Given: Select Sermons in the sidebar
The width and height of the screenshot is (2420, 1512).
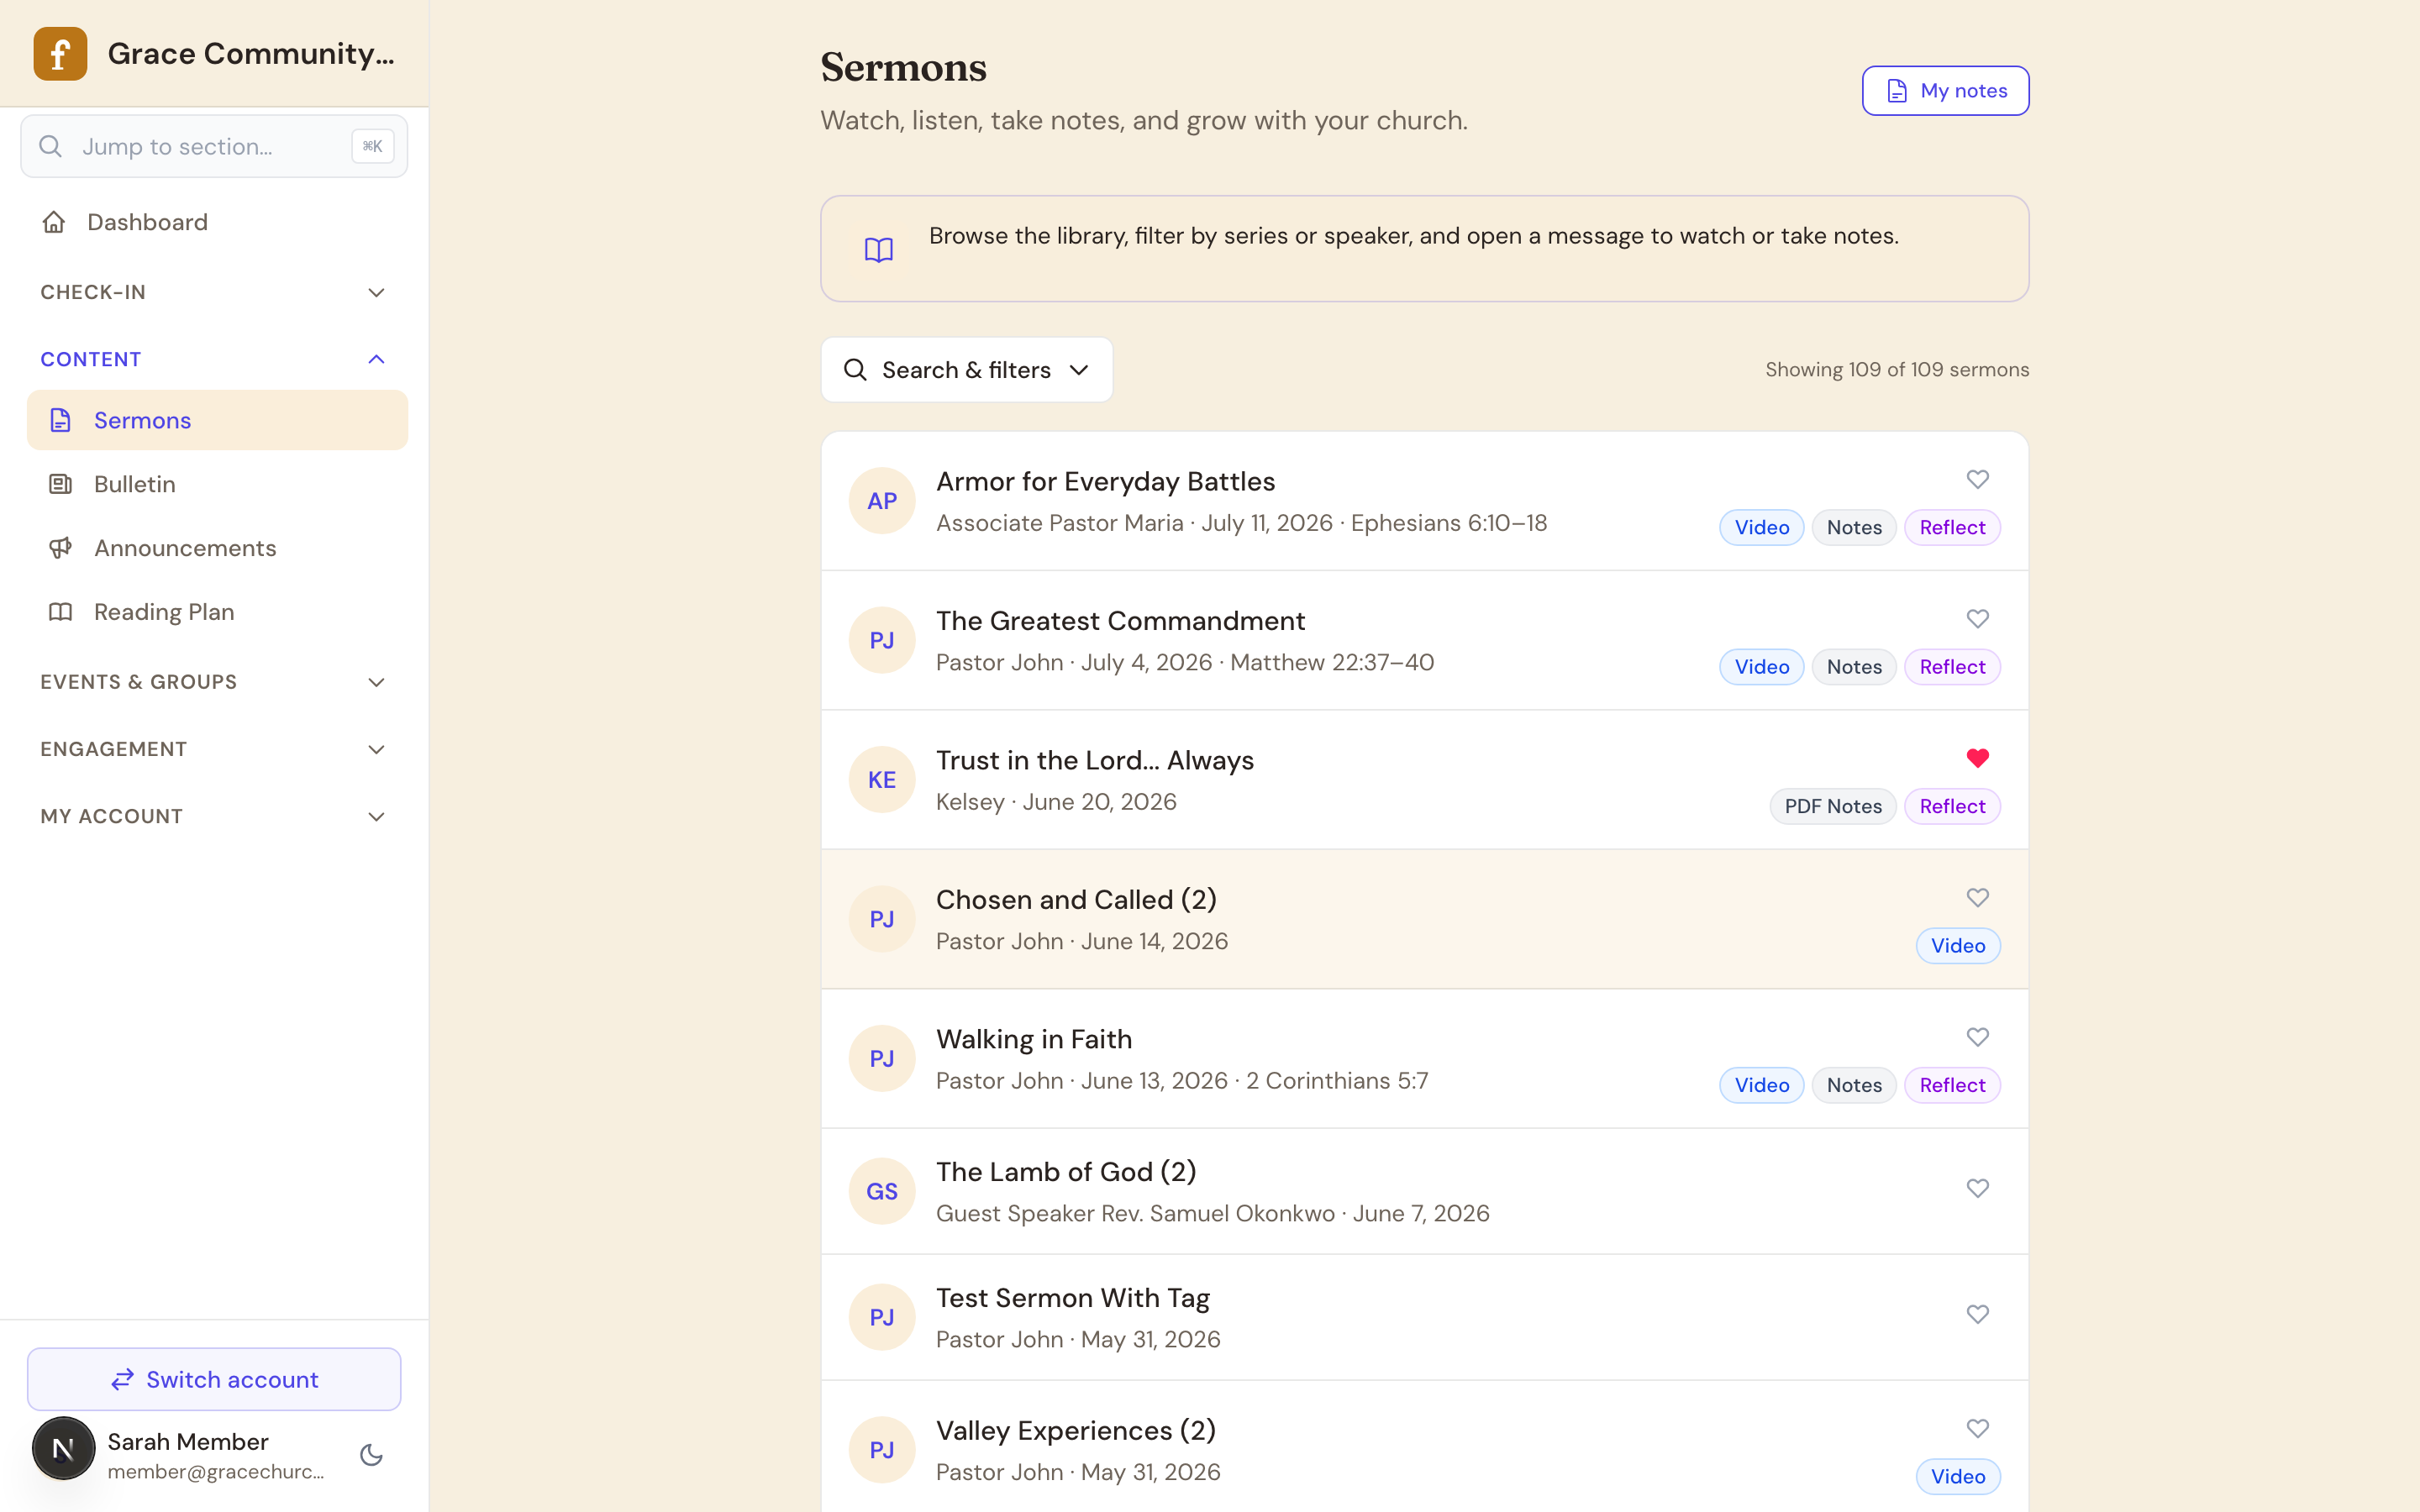Looking at the screenshot, I should pyautogui.click(x=217, y=420).
